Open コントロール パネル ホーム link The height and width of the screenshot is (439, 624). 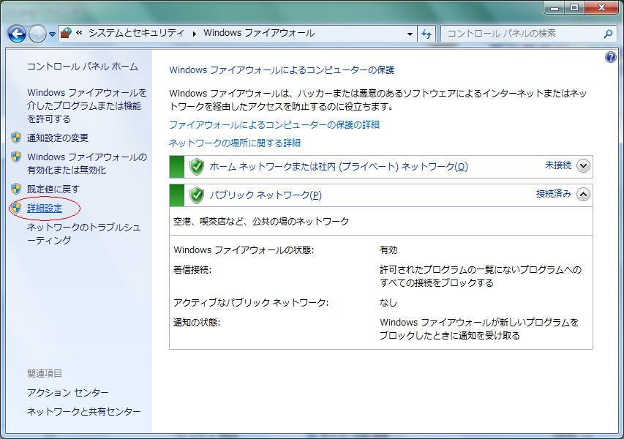pos(82,67)
